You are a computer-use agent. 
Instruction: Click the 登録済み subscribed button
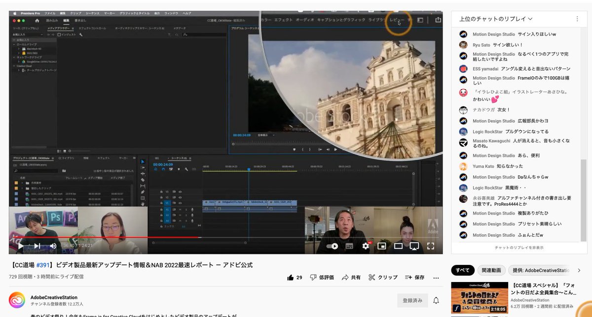pos(412,300)
